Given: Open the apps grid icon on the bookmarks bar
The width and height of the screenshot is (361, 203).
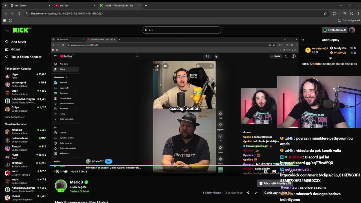Looking at the screenshot, I should coord(10,21).
